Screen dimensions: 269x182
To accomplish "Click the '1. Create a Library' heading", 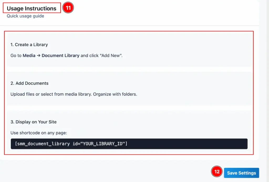I will pos(29,45).
